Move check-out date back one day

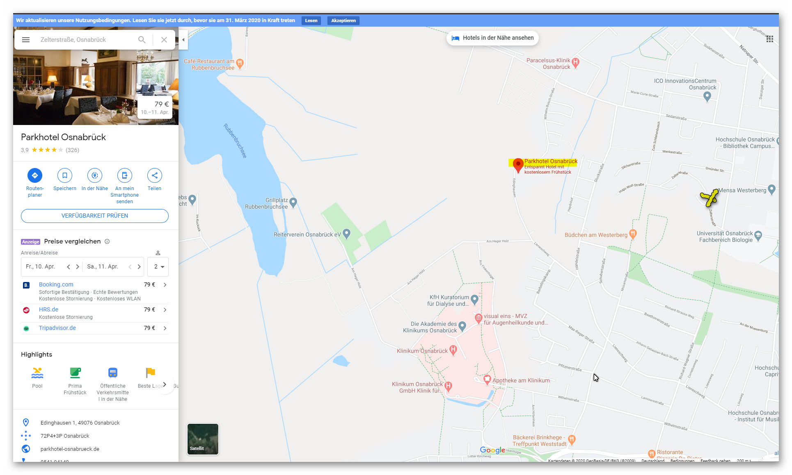(x=130, y=267)
